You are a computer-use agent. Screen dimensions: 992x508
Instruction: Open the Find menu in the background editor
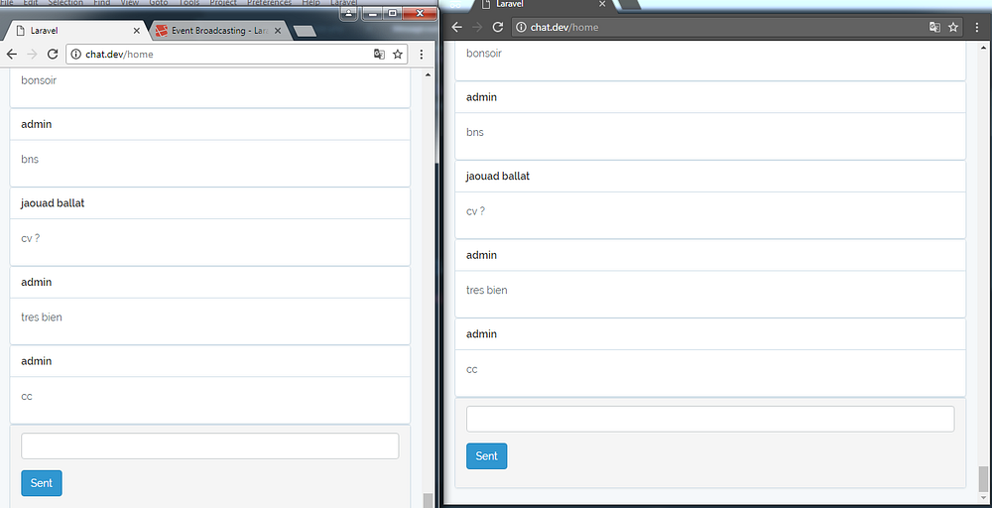click(101, 3)
